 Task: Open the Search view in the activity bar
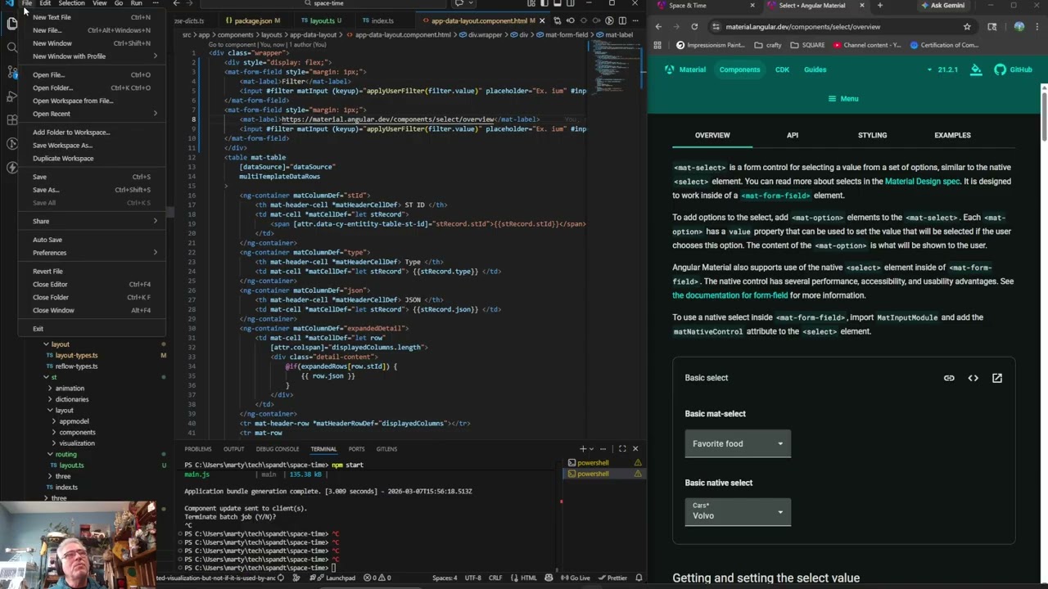(11, 47)
